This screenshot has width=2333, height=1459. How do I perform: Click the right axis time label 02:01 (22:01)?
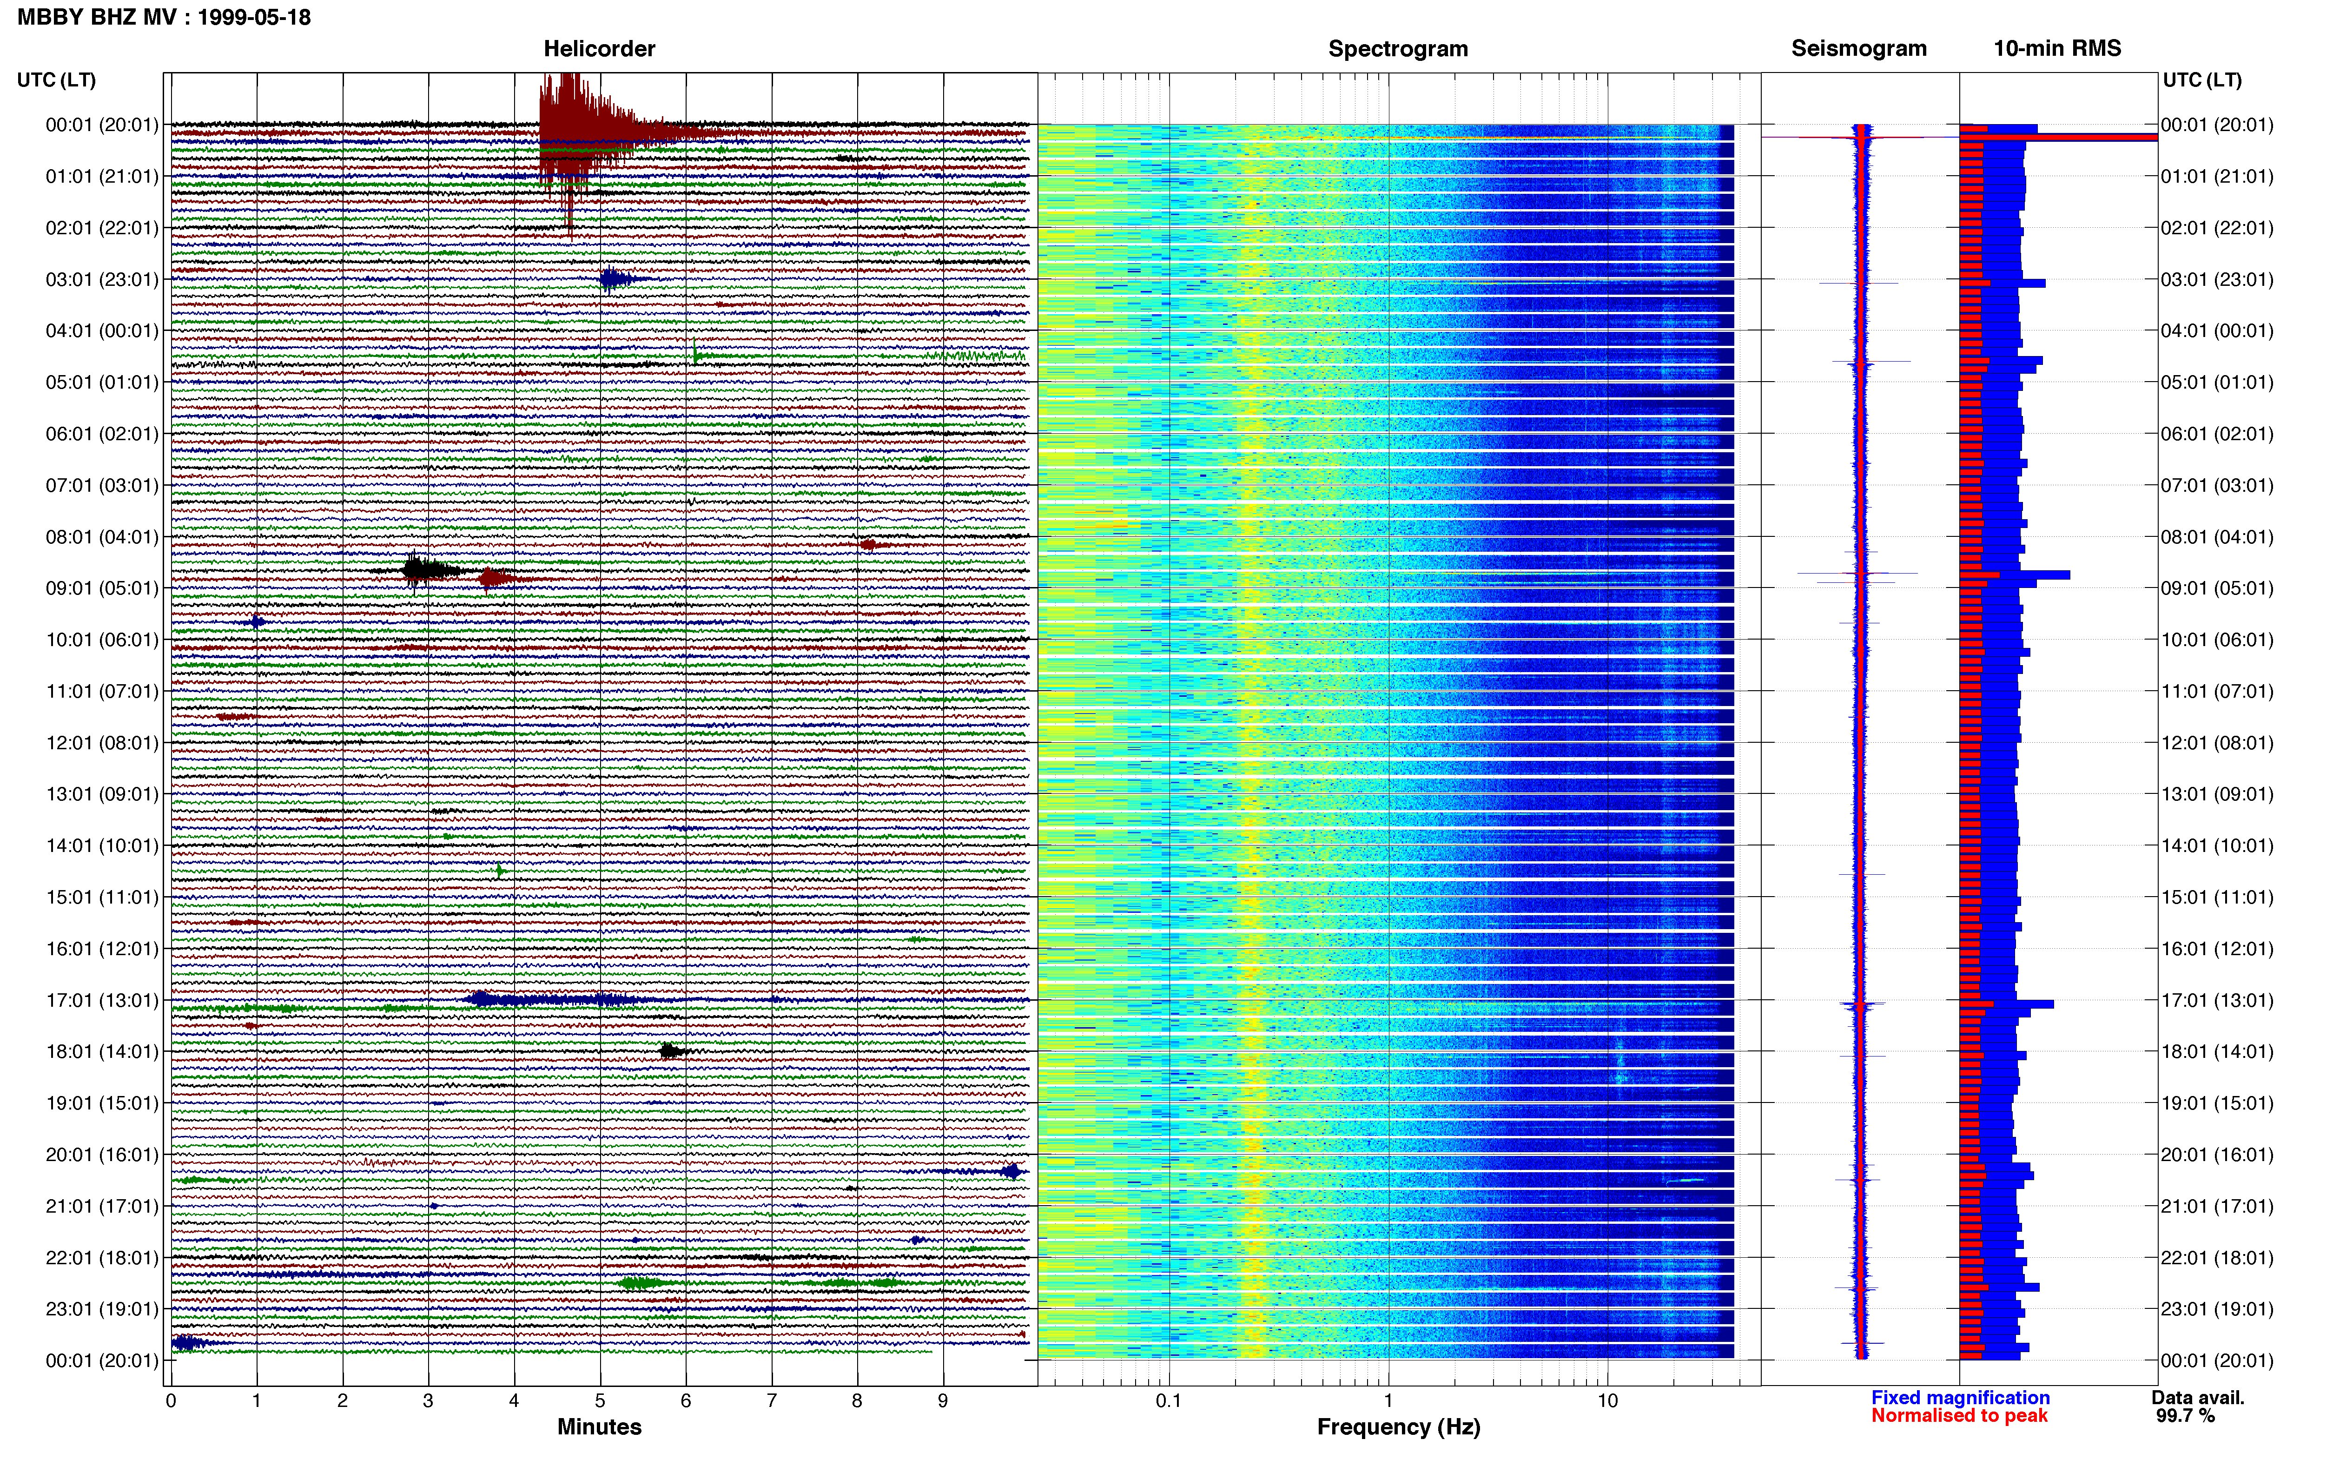(x=2217, y=229)
